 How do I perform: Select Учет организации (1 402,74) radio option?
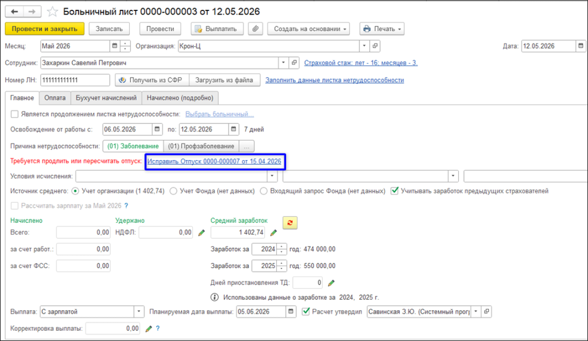coord(75,191)
